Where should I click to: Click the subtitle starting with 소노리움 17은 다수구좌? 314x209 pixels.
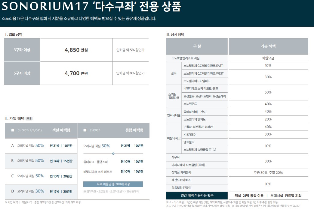click(x=79, y=19)
